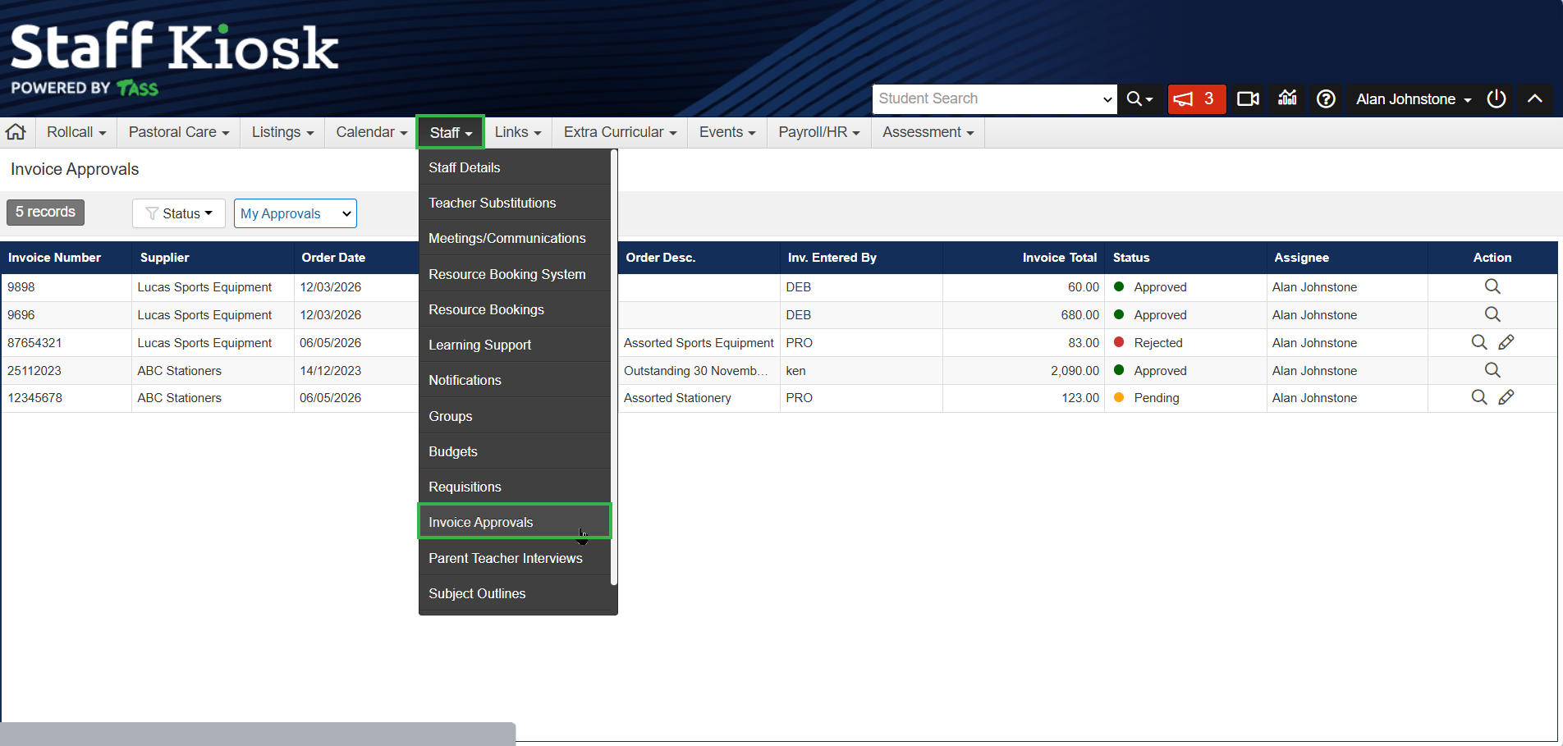
Task: Choose Invoice Approvals menu item
Action: click(515, 522)
